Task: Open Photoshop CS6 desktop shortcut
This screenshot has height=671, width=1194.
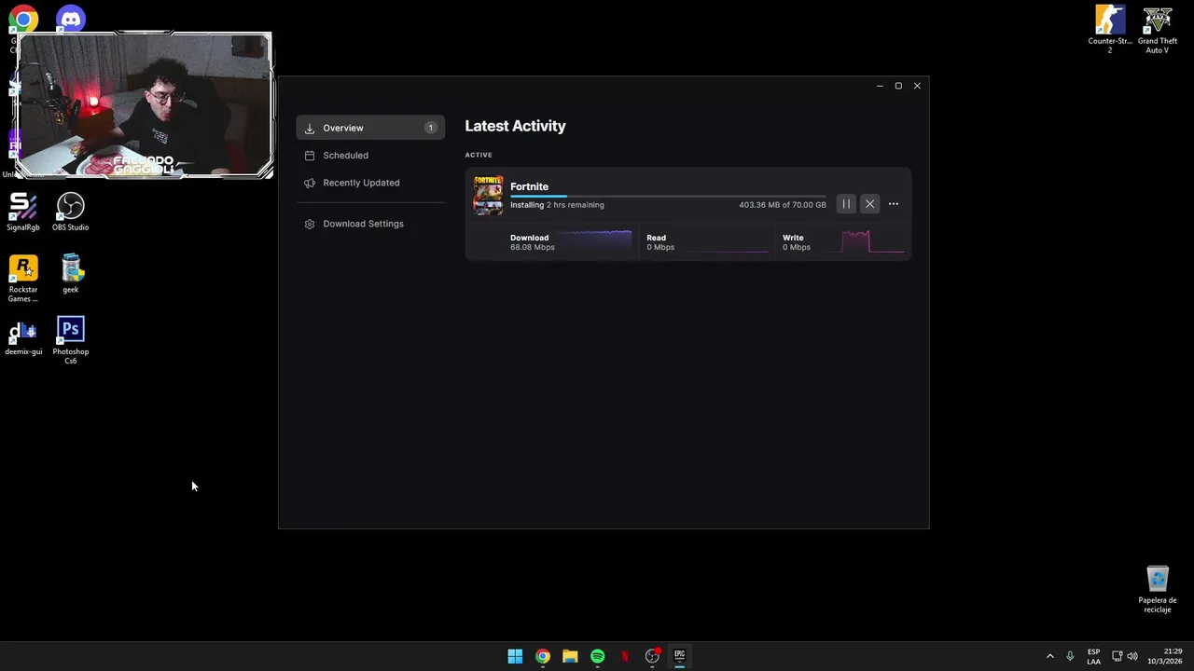Action: coord(70,340)
